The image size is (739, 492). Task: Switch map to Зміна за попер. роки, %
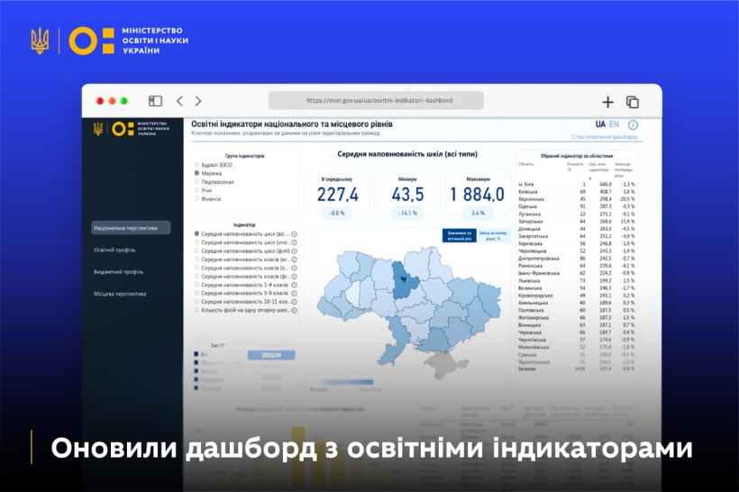point(493,235)
